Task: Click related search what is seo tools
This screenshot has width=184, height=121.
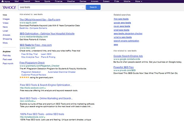Action: (x=123, y=37)
